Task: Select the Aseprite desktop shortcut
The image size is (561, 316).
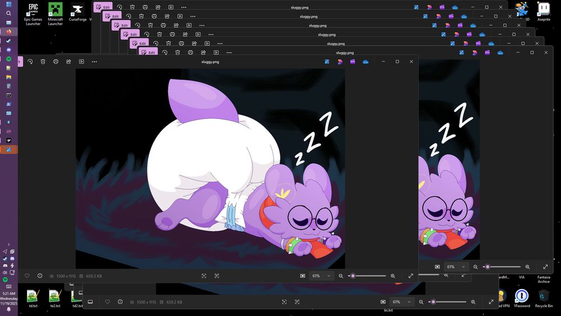Action: pyautogui.click(x=544, y=12)
